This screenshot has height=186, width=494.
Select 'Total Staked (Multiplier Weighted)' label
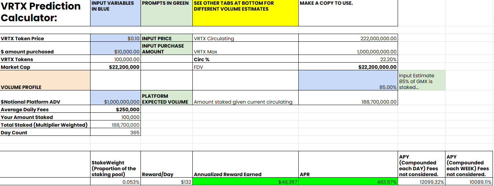pos(45,125)
